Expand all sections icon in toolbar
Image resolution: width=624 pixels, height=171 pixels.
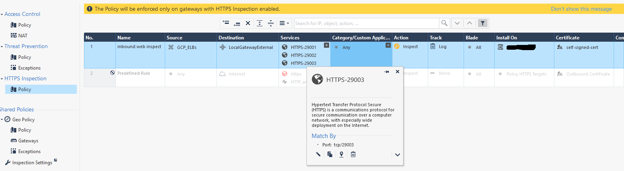260,23
